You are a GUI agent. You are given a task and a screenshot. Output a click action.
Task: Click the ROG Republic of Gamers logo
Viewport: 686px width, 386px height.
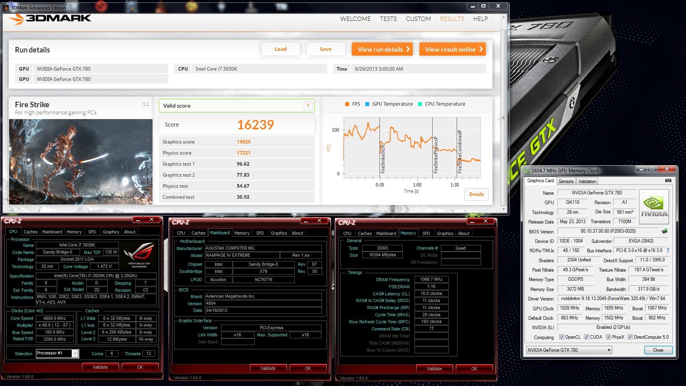[x=139, y=255]
